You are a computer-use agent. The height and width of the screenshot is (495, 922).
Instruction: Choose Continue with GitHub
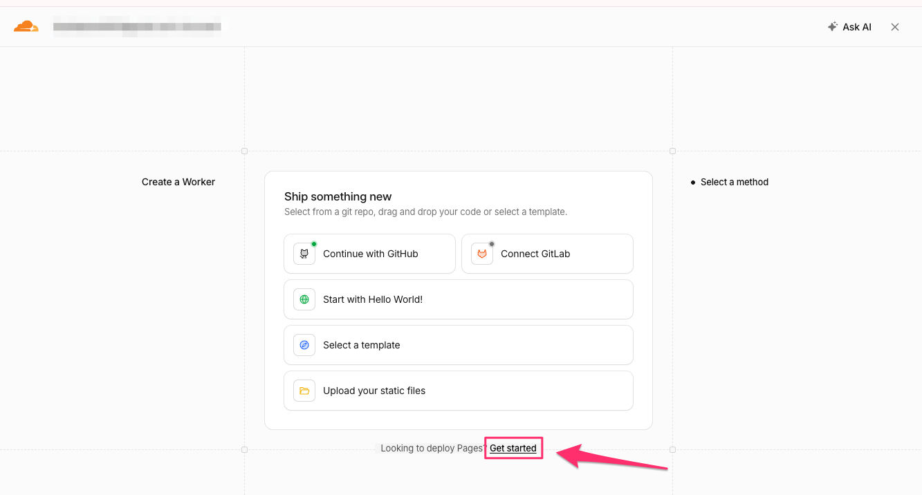[369, 254]
